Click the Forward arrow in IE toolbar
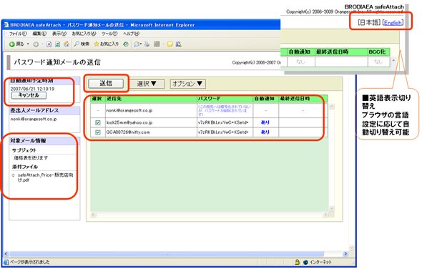This screenshot has width=422, height=269. click(x=36, y=44)
